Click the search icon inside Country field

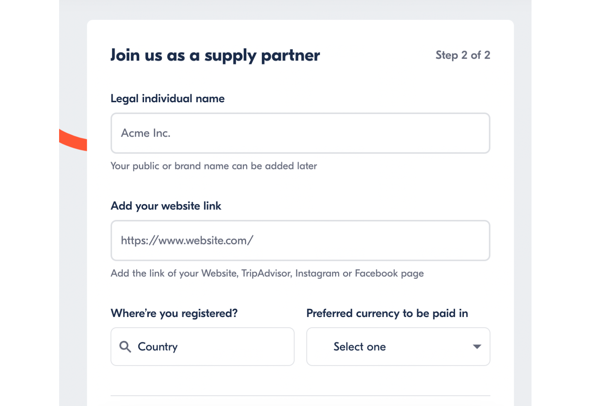(125, 347)
